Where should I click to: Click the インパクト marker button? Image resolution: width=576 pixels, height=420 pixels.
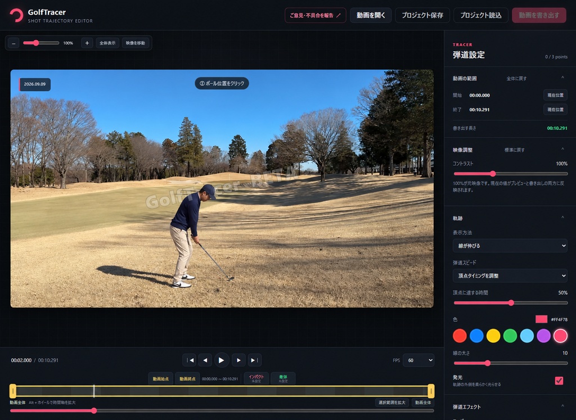(x=256, y=378)
